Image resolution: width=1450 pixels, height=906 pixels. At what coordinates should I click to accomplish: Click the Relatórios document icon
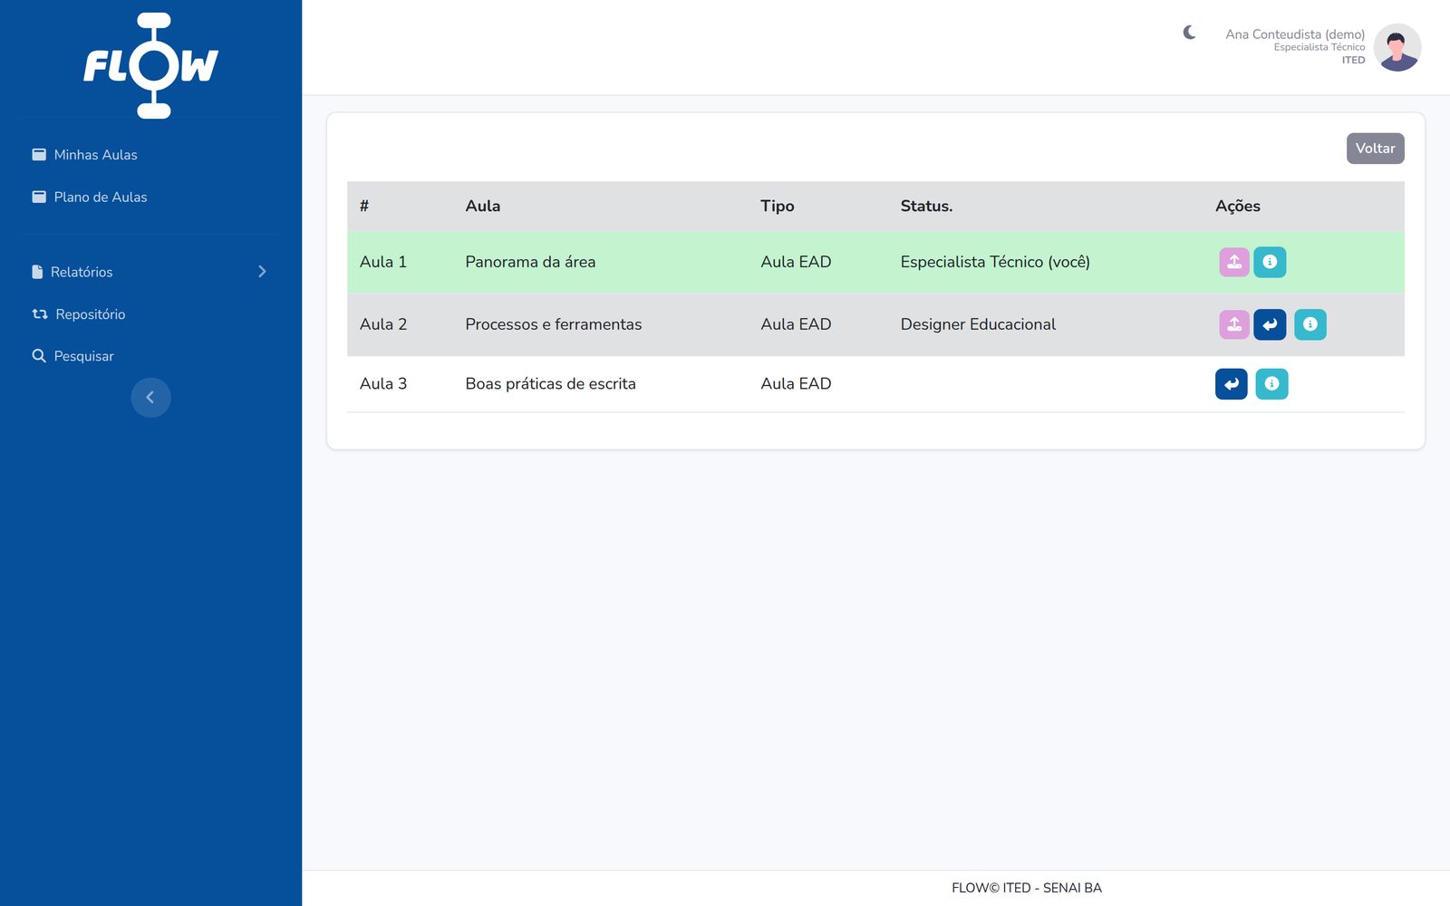37,272
